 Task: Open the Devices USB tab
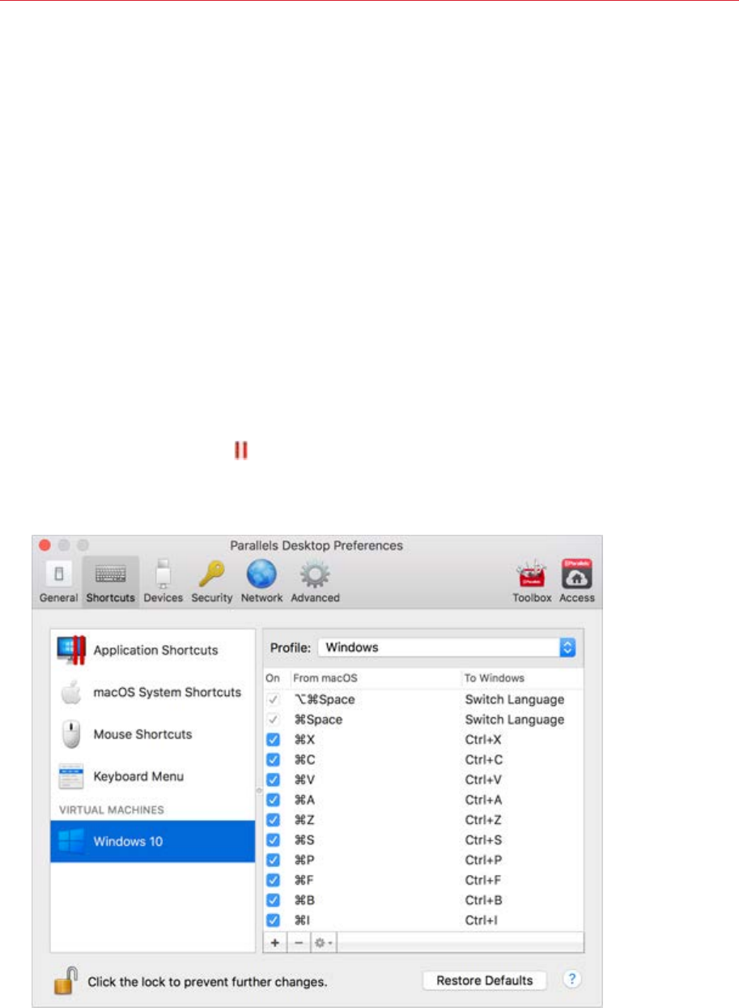coord(164,582)
